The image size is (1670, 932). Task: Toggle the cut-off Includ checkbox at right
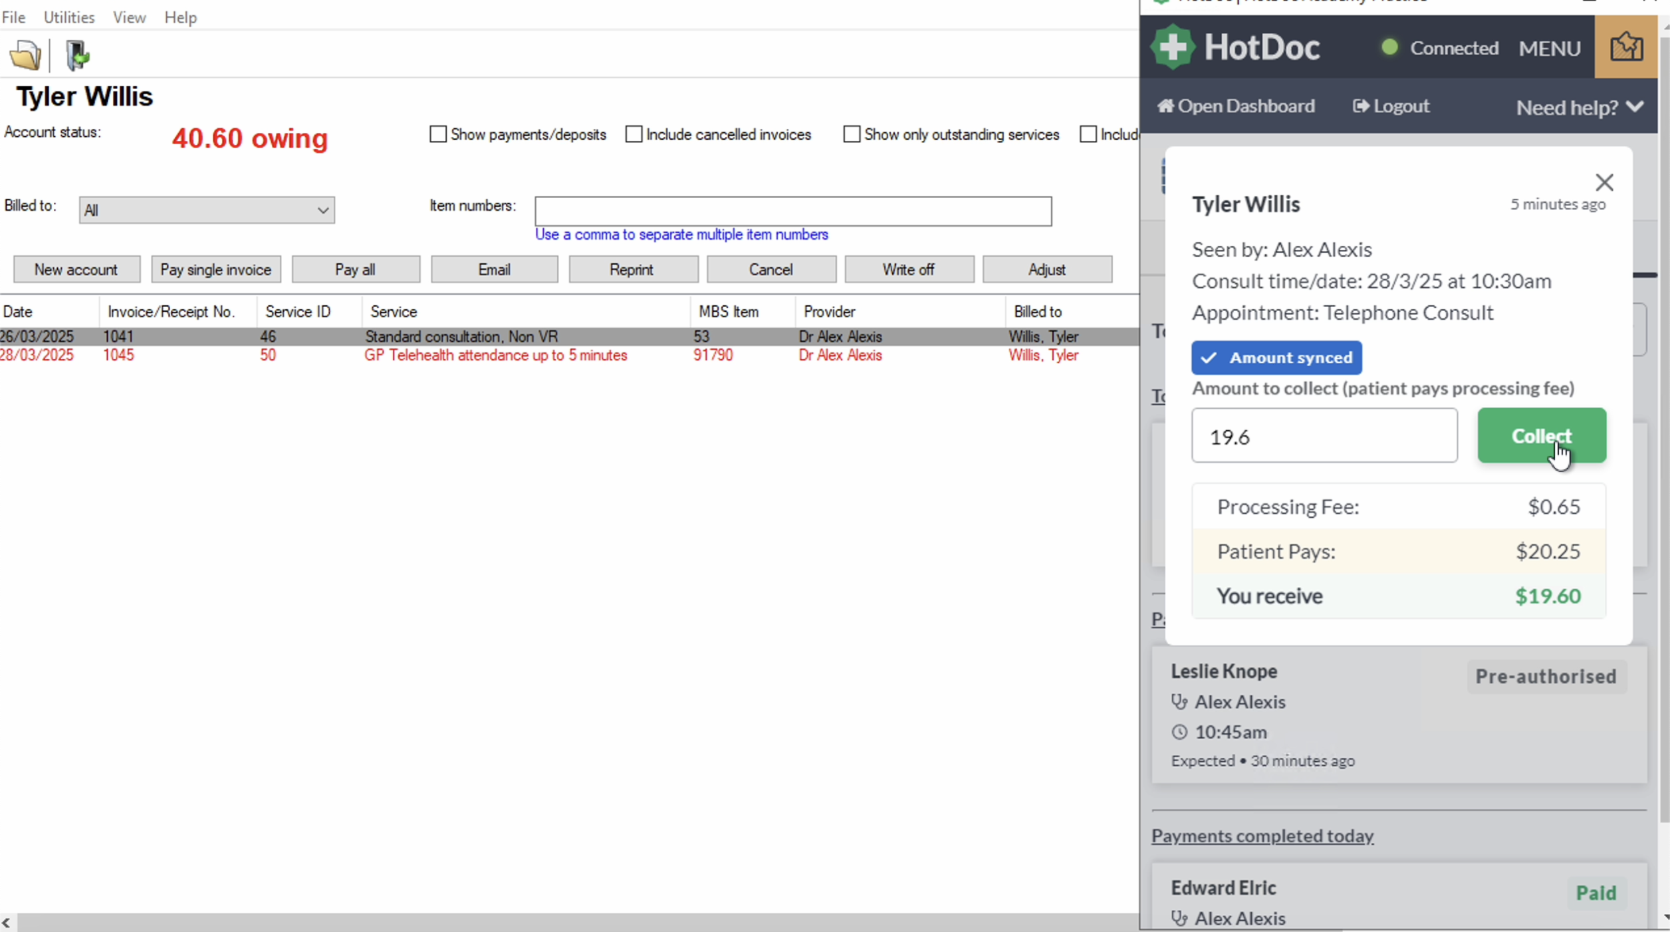1088,134
